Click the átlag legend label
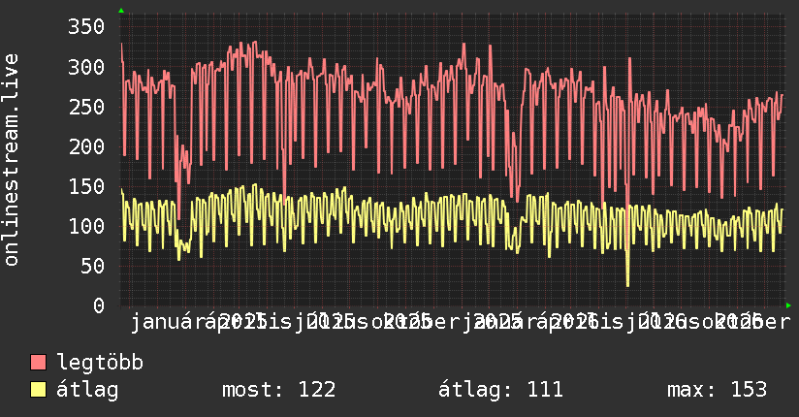Viewport: 799px width, 417px height. point(87,390)
